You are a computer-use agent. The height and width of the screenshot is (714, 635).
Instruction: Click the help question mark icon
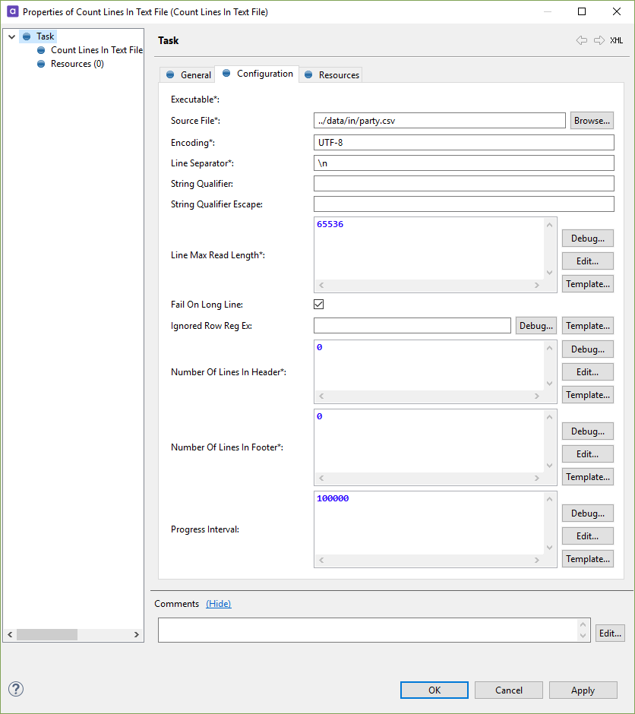16,689
